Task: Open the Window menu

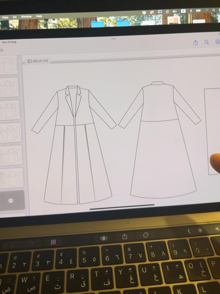Action: 26,17
